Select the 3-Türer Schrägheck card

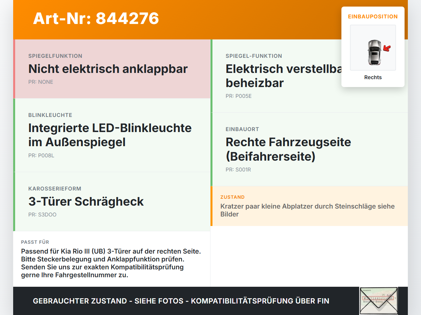112,202
